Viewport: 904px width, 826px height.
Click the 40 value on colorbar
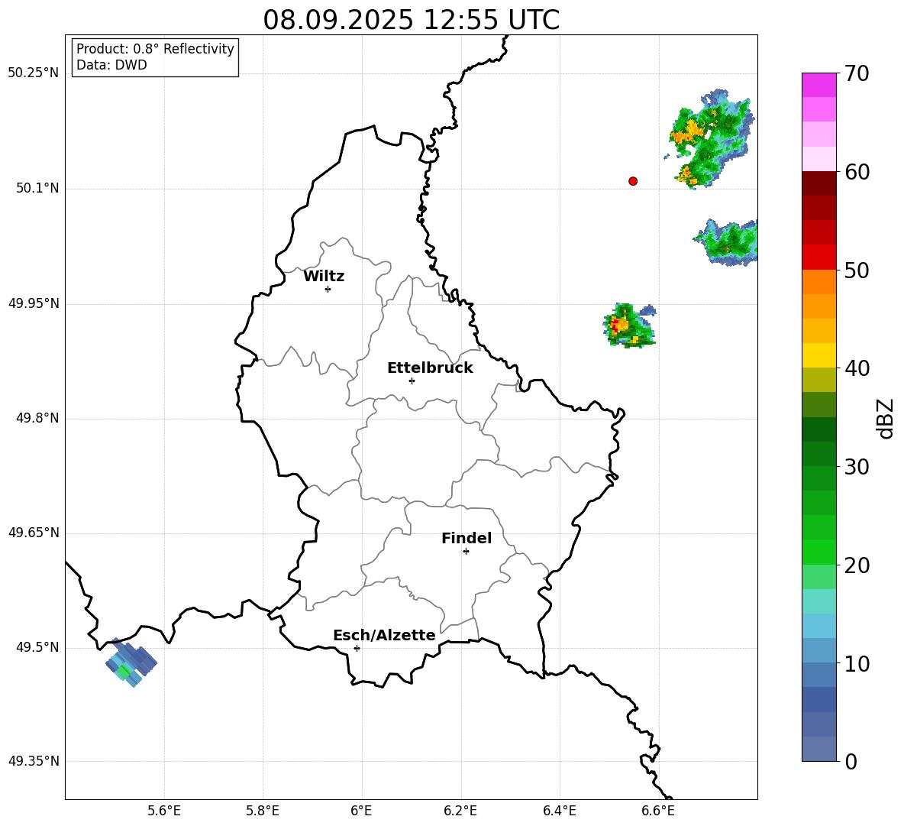click(x=857, y=368)
